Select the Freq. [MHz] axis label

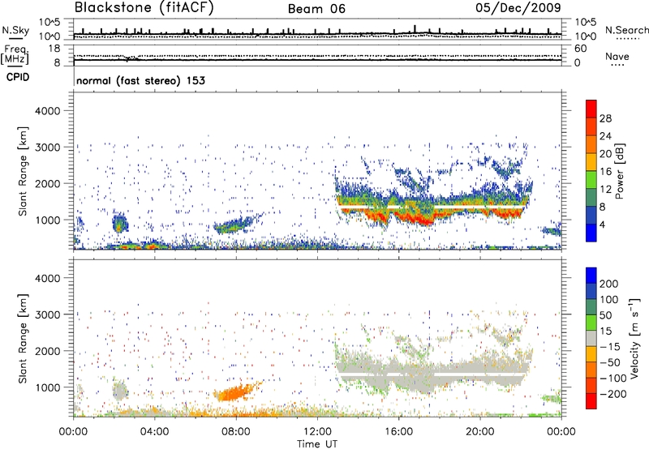15,55
